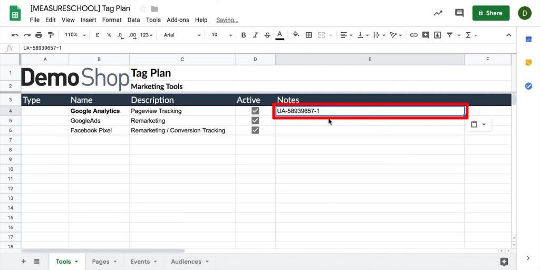Hide the menus with up chevron
Image resolution: width=540 pixels, height=270 pixels.
pos(508,35)
